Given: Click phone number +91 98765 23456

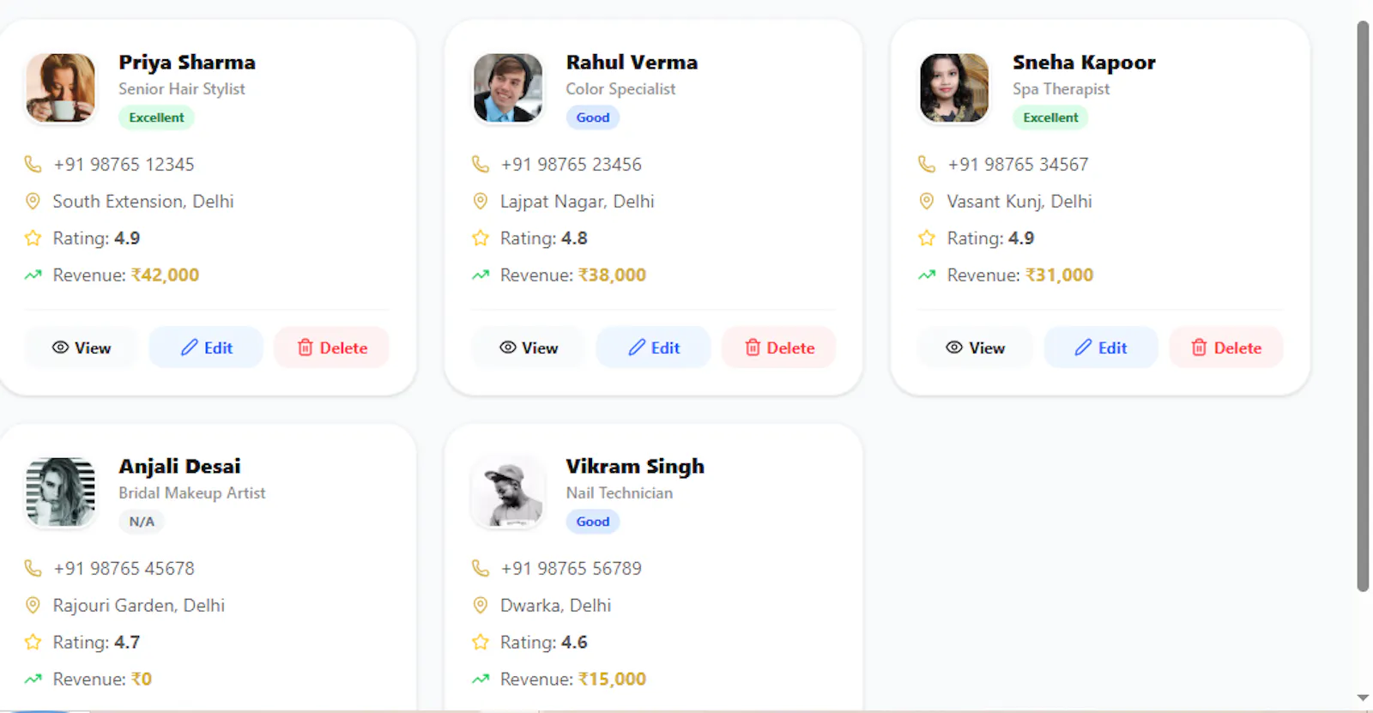Looking at the screenshot, I should tap(571, 164).
